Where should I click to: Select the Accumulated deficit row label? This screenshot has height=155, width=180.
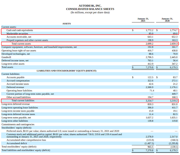[17, 143]
